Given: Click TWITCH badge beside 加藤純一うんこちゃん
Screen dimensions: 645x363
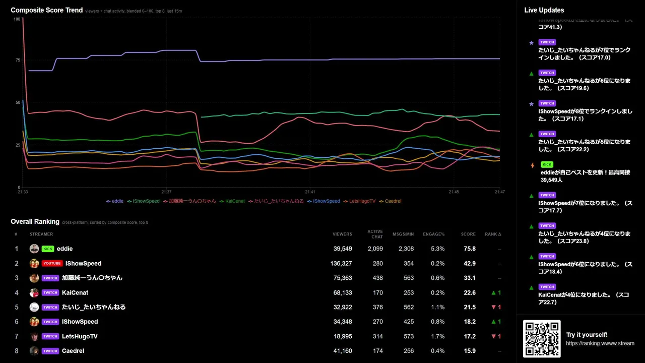Looking at the screenshot, I should tap(50, 278).
